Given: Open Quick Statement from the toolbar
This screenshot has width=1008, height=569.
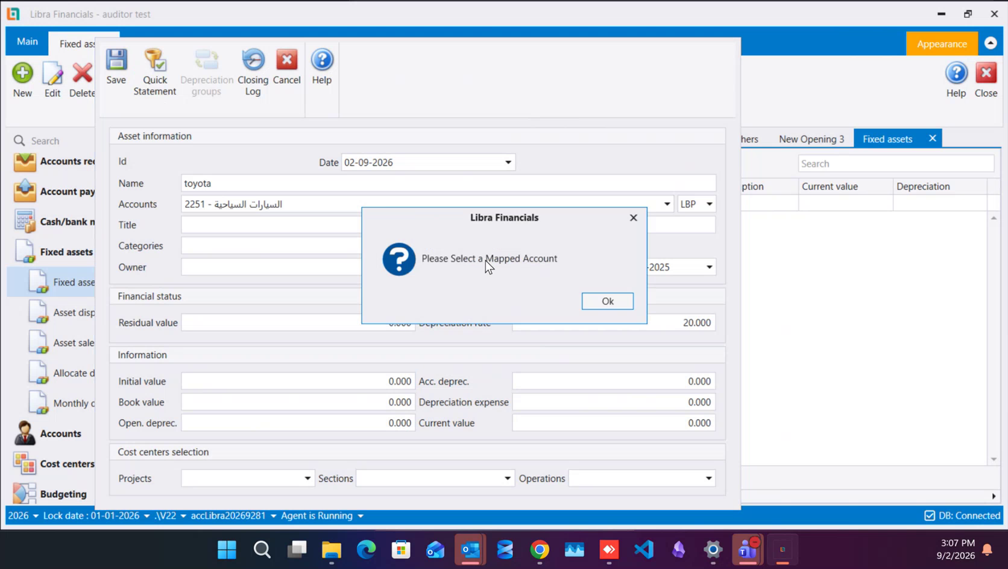Looking at the screenshot, I should tap(155, 72).
